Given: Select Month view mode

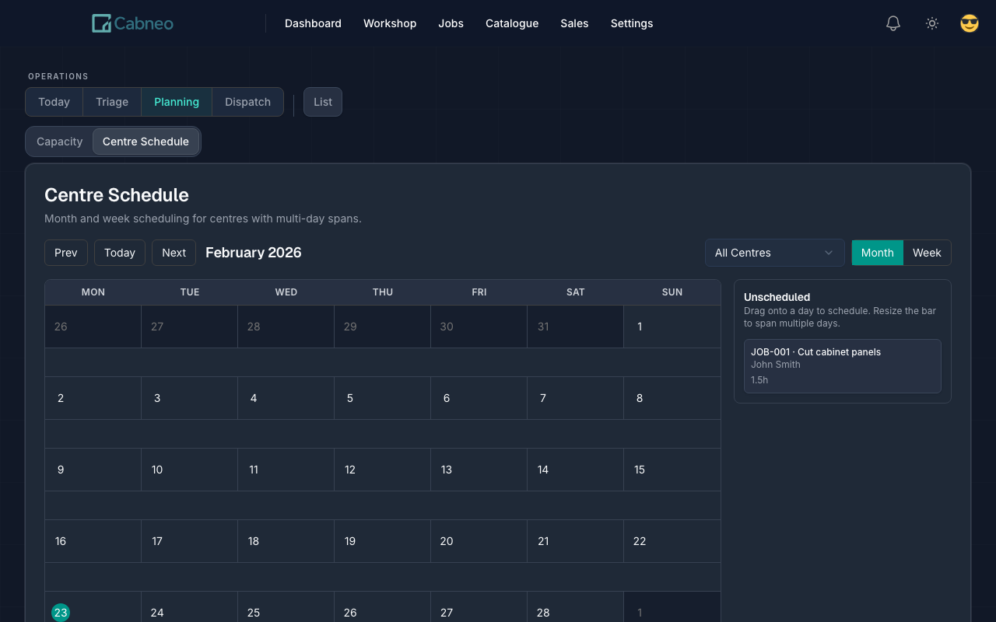Looking at the screenshot, I should [877, 252].
